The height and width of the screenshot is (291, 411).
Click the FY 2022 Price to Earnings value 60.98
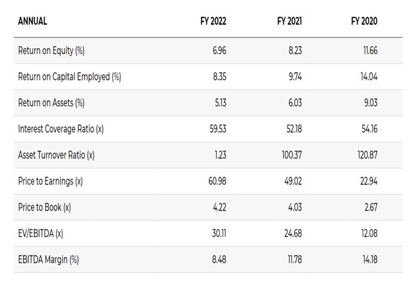pos(217,181)
